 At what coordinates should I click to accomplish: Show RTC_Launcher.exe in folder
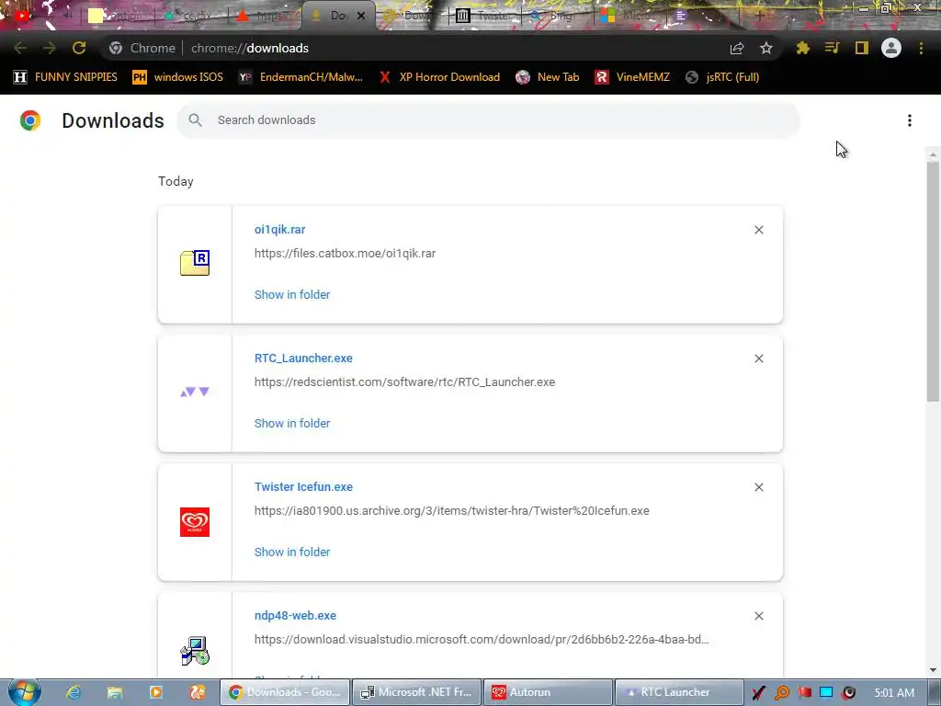[x=292, y=423]
